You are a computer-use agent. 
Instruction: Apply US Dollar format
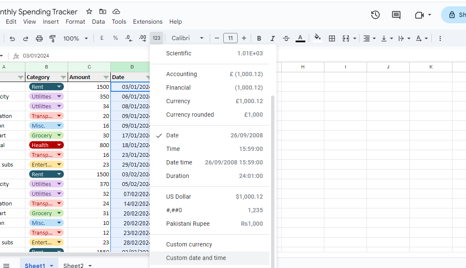pos(210,197)
